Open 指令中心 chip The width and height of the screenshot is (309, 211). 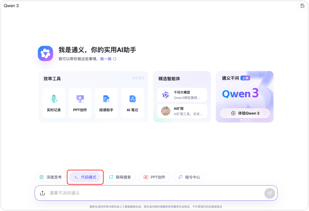189,177
